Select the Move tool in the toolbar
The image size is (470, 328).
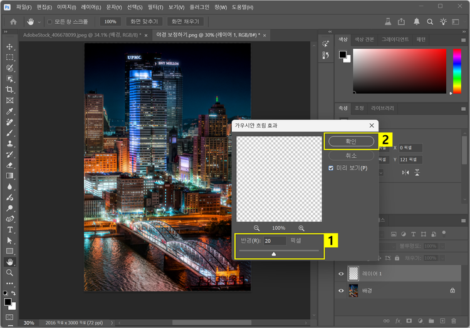9,47
